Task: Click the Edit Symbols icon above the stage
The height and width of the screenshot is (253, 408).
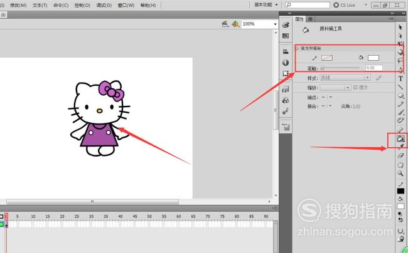Action: (235, 24)
